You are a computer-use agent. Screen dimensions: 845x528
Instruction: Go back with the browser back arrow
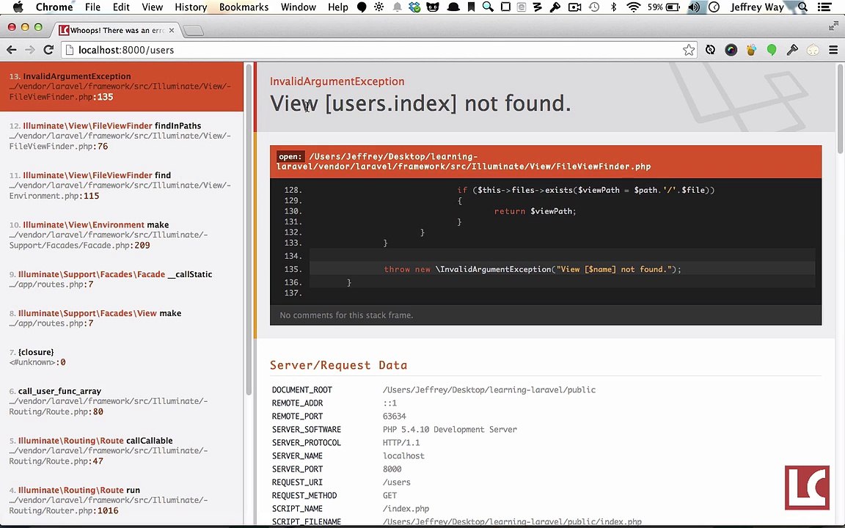(11, 50)
